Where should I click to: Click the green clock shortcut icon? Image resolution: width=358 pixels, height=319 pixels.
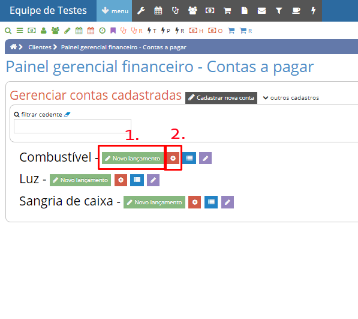click(103, 31)
